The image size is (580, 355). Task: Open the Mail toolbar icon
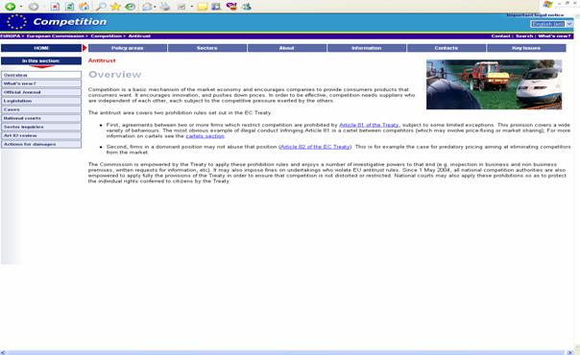point(147,7)
